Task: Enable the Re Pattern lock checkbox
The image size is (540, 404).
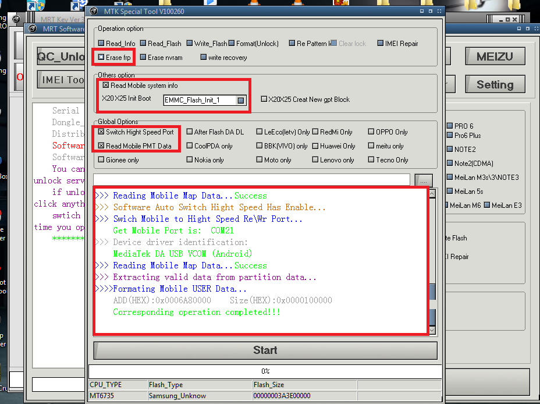Action: tap(292, 43)
